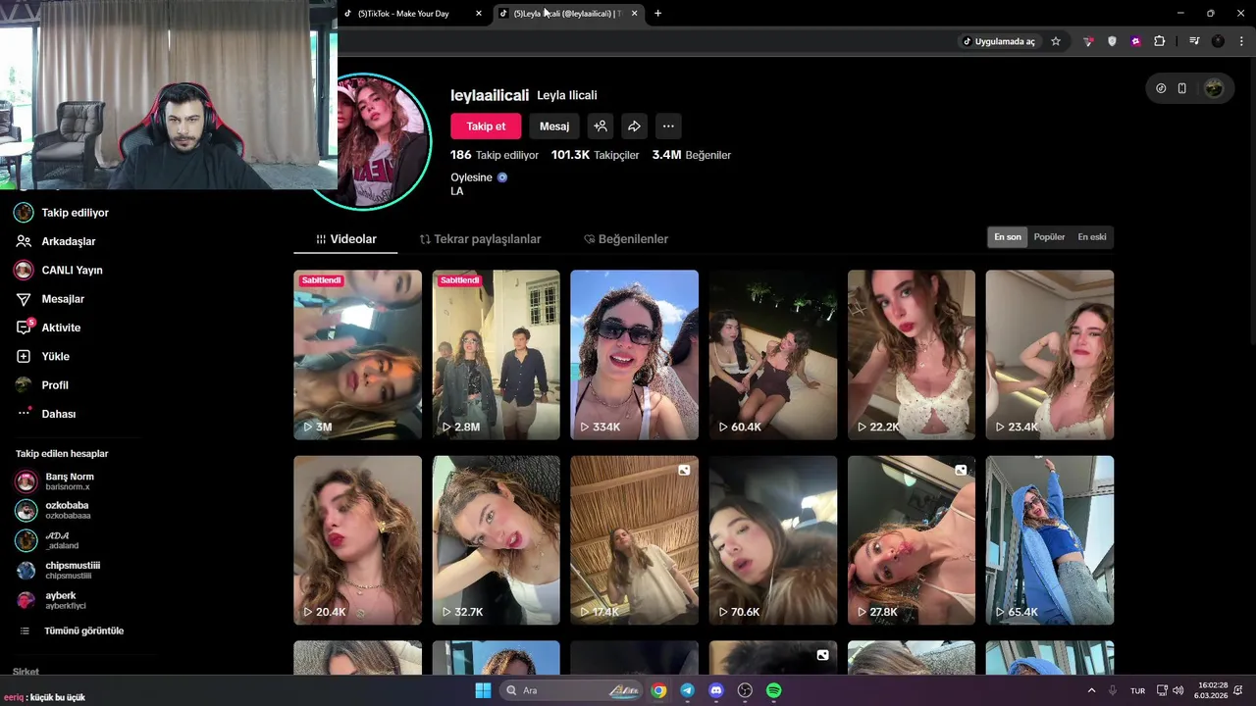Click the shield extension icon
Image resolution: width=1256 pixels, height=706 pixels.
coord(1112,41)
